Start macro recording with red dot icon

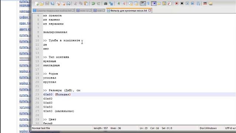pyautogui.click(x=177, y=3)
